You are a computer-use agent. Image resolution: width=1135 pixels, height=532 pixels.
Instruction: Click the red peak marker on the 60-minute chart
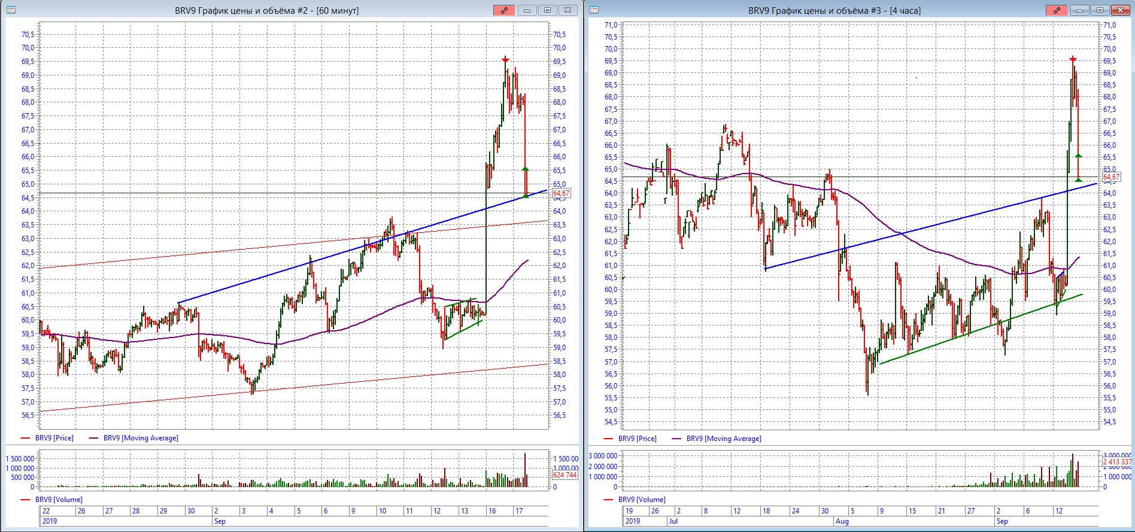tap(506, 59)
